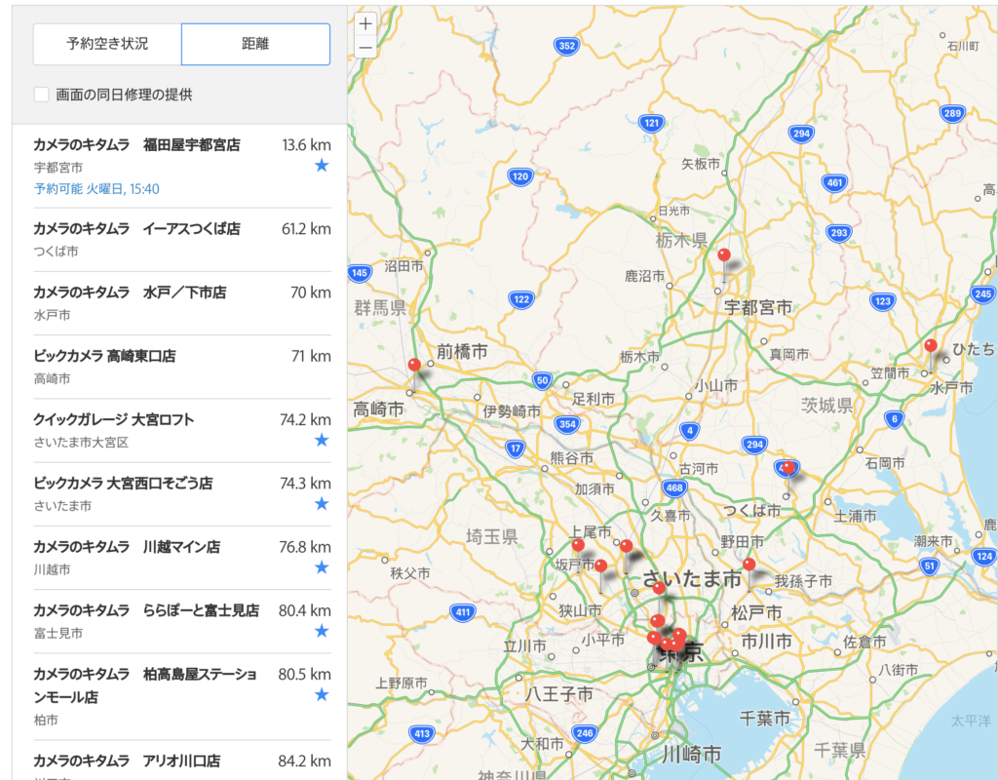Click the 千葉市 label on the map
998x780 pixels.
click(765, 719)
